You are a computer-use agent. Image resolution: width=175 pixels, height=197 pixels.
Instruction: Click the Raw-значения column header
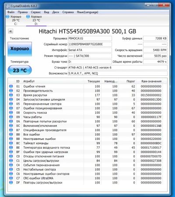pyautogui.click(x=151, y=81)
